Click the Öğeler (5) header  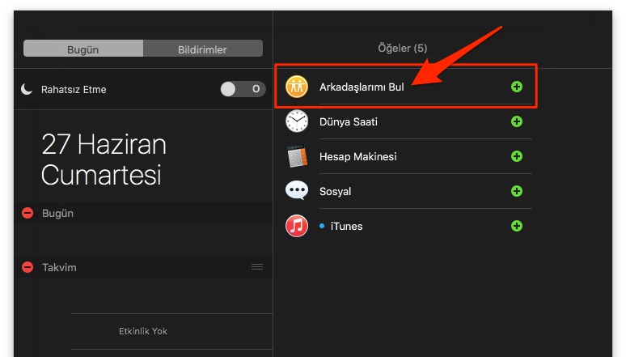click(x=402, y=49)
